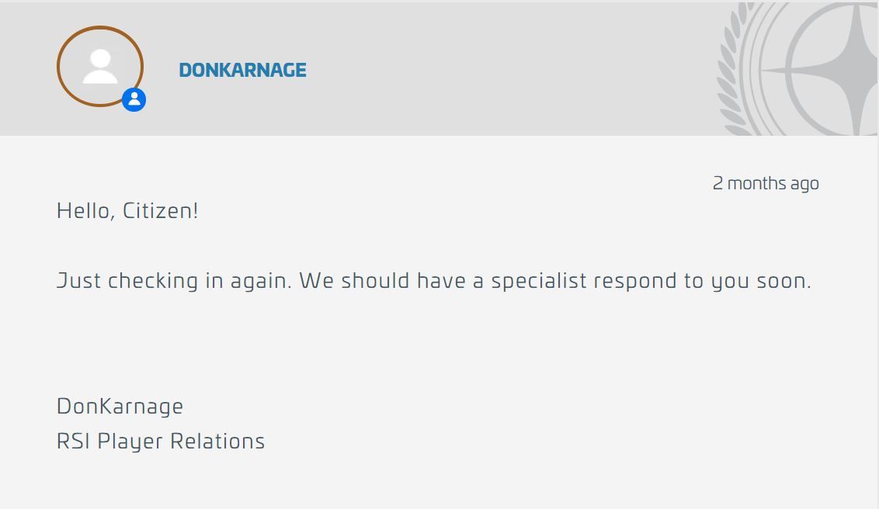Click the word "months" in the timestamp
879x509 pixels.
(x=757, y=183)
